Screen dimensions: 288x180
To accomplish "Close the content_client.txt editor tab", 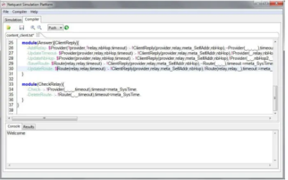I will (38, 35).
